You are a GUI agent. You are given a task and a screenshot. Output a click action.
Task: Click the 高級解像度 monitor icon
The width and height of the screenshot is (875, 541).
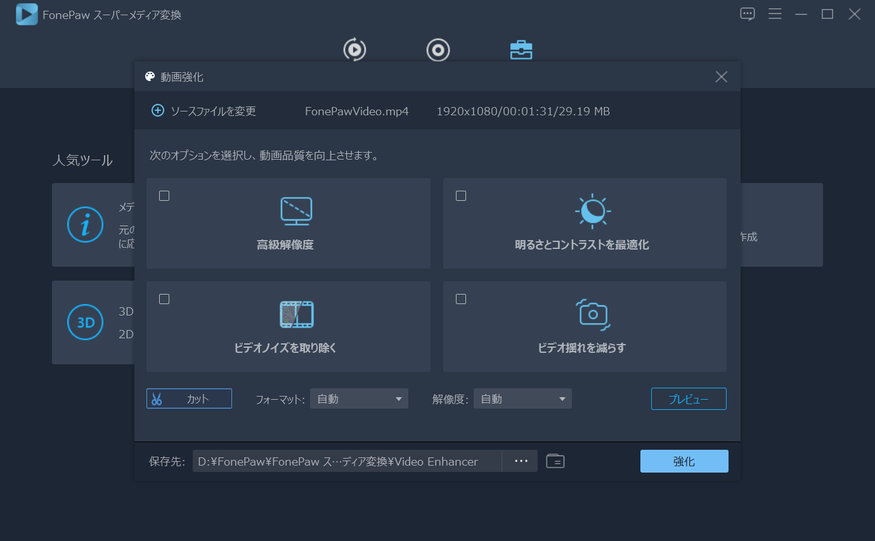point(296,212)
